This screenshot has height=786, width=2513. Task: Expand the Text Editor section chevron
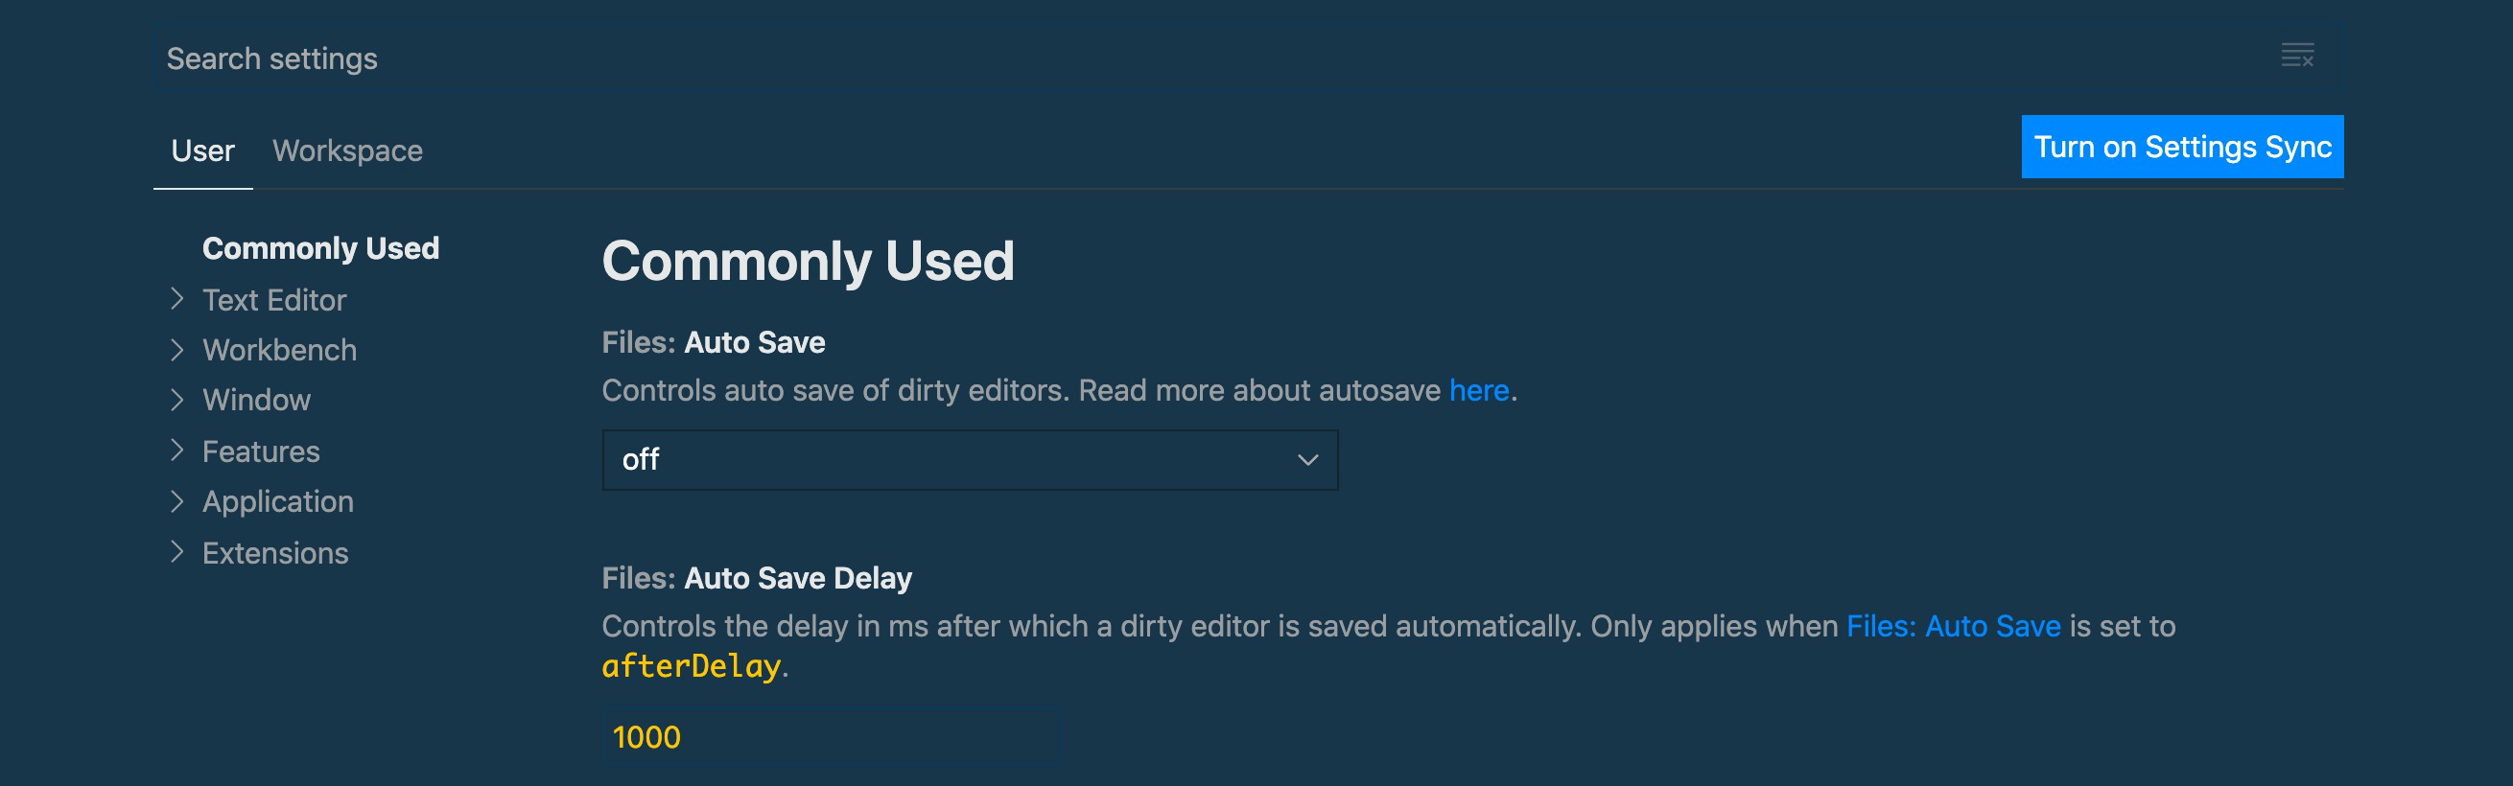[x=176, y=298]
